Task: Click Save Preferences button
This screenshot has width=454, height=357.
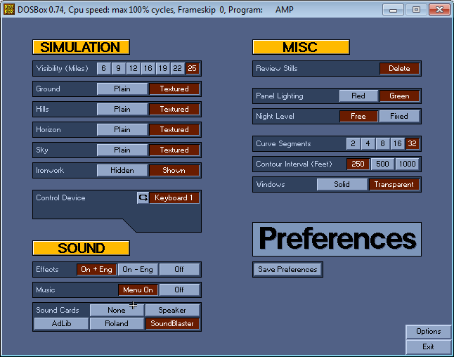Action: (287, 270)
